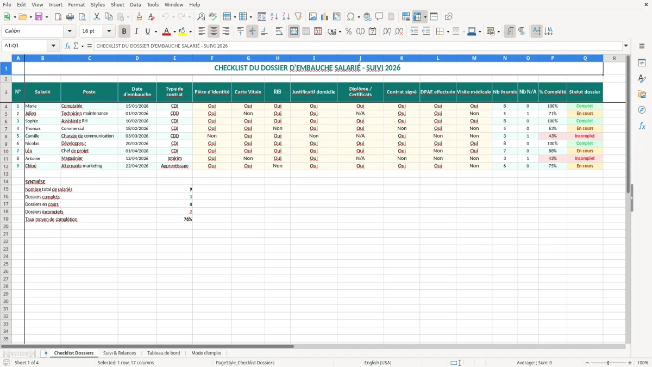Open the Font Size dropdown
The height and width of the screenshot is (367, 652).
pos(109,32)
